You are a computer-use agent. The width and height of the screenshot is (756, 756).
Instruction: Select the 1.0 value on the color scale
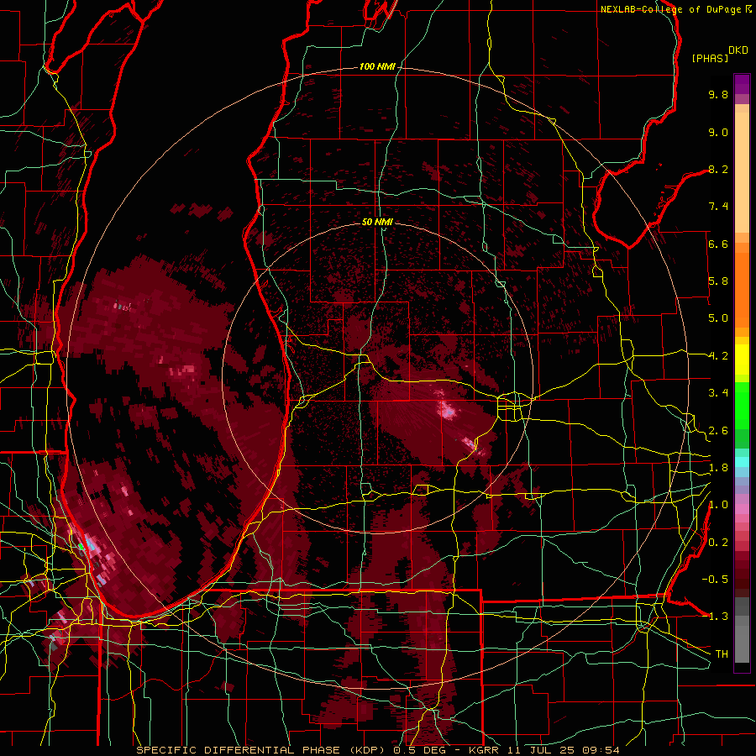pos(718,505)
